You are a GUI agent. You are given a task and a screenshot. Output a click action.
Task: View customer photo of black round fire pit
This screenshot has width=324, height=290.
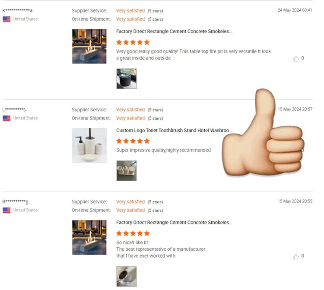[x=127, y=79]
